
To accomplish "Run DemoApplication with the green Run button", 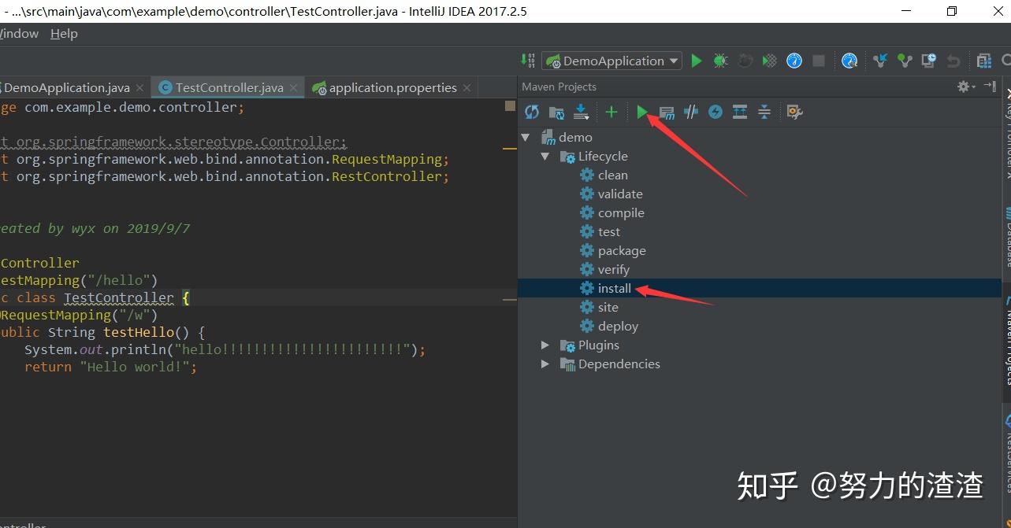I will coord(696,61).
